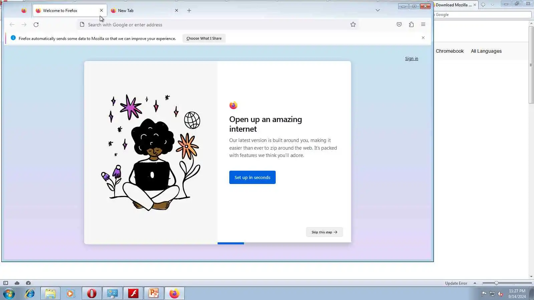The height and width of the screenshot is (300, 534).
Task: Click Update Error status text
Action: (456, 283)
